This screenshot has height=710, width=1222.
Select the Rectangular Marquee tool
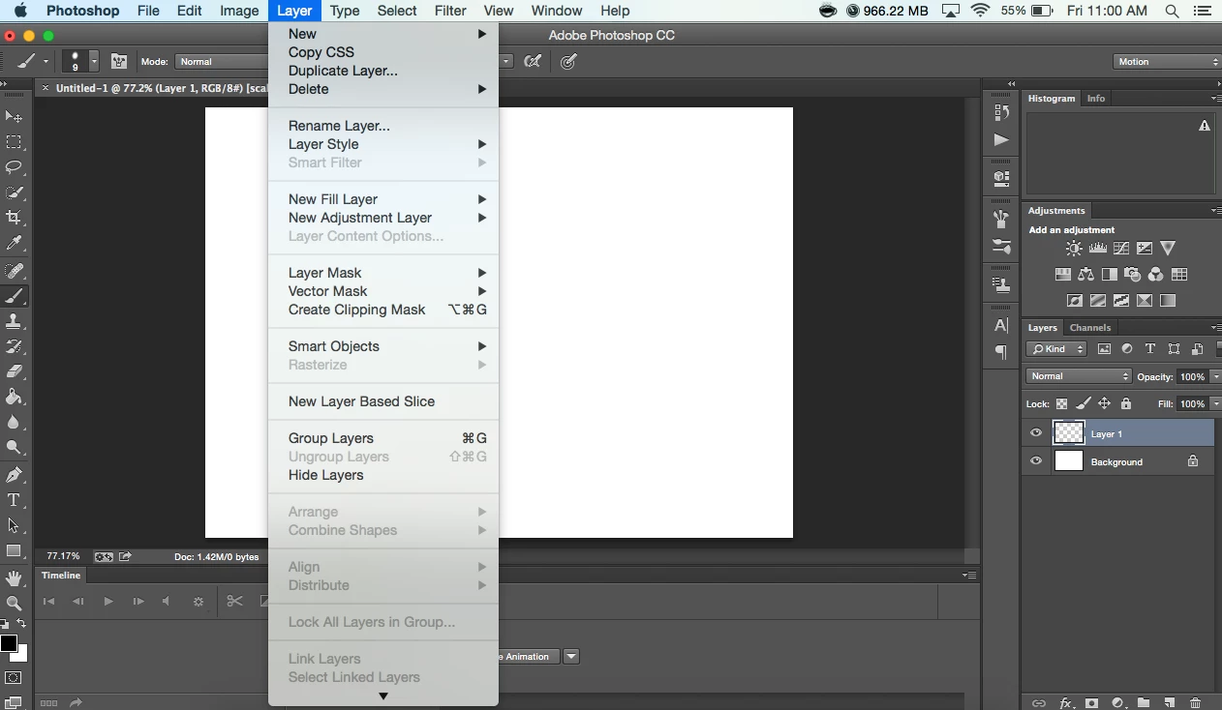[x=14, y=142]
